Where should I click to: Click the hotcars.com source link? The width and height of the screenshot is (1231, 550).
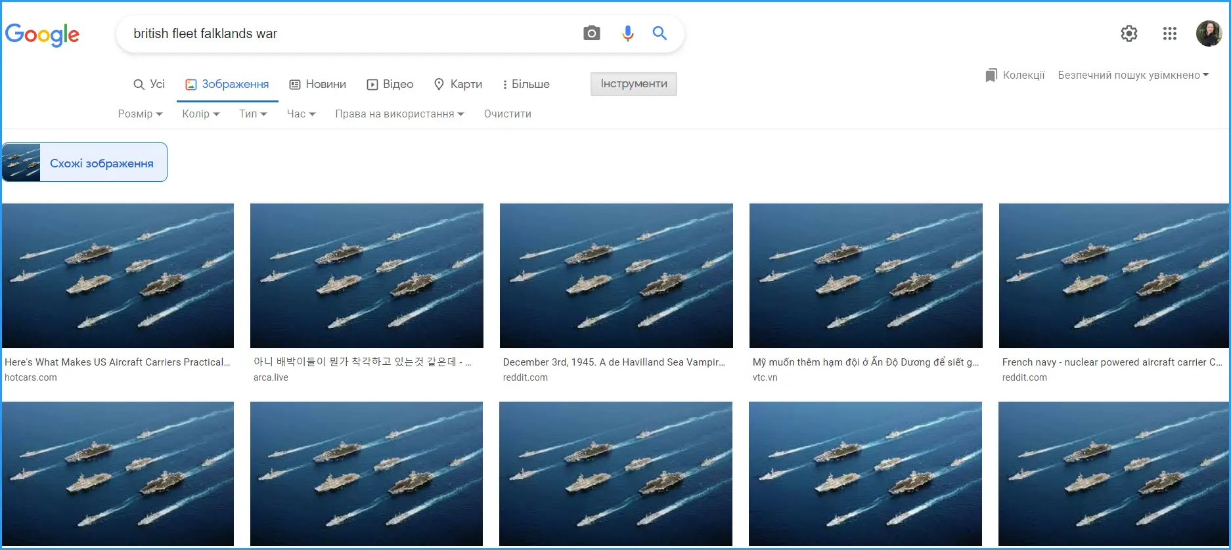pyautogui.click(x=31, y=377)
